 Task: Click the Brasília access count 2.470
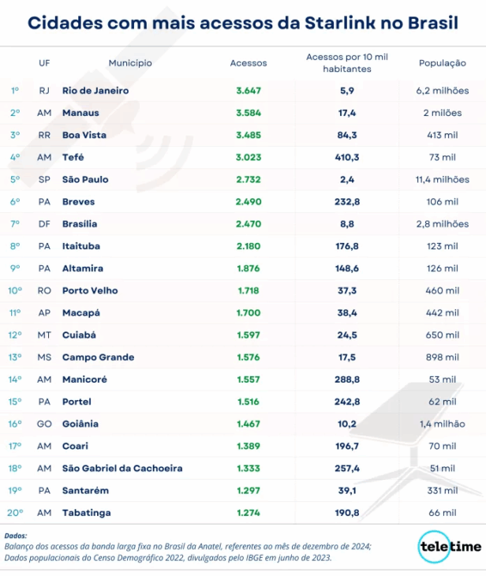coord(249,224)
